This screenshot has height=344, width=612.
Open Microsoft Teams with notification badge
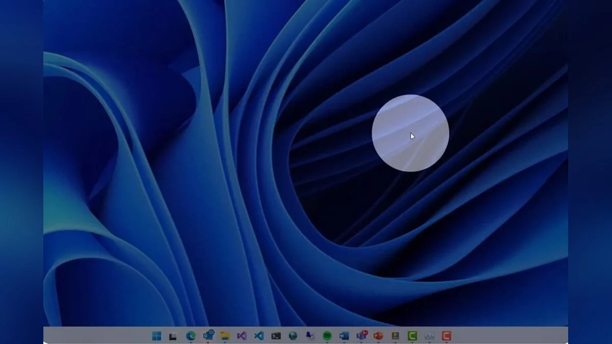[x=361, y=335]
